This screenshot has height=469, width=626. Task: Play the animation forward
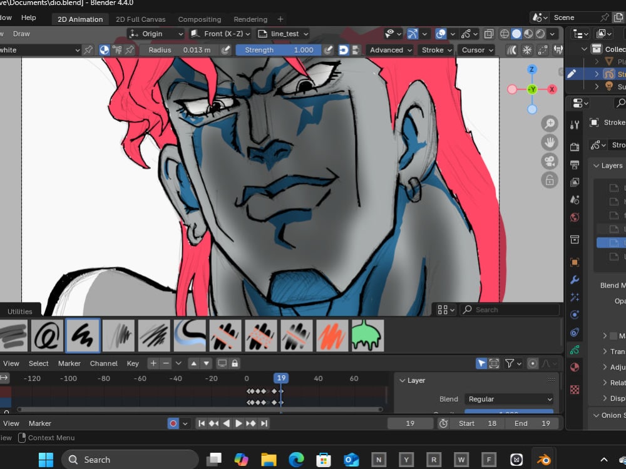pos(239,423)
